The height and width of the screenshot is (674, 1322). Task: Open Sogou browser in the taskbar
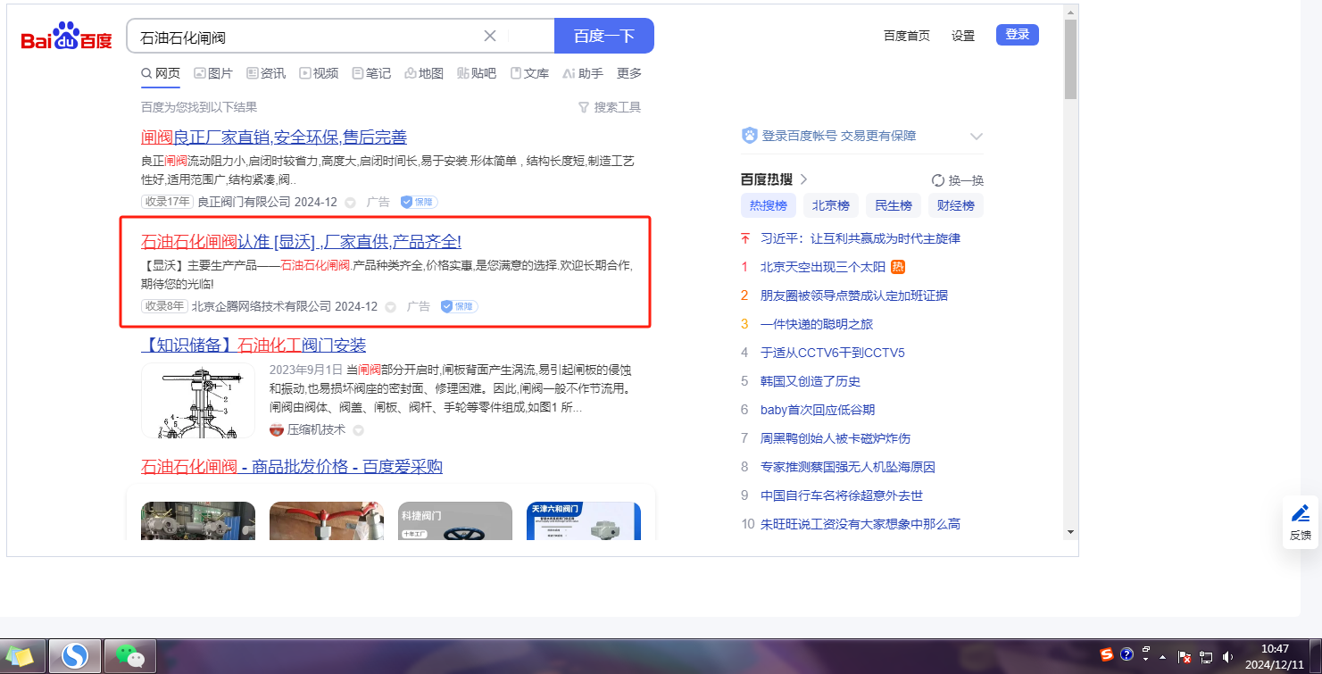[75, 657]
